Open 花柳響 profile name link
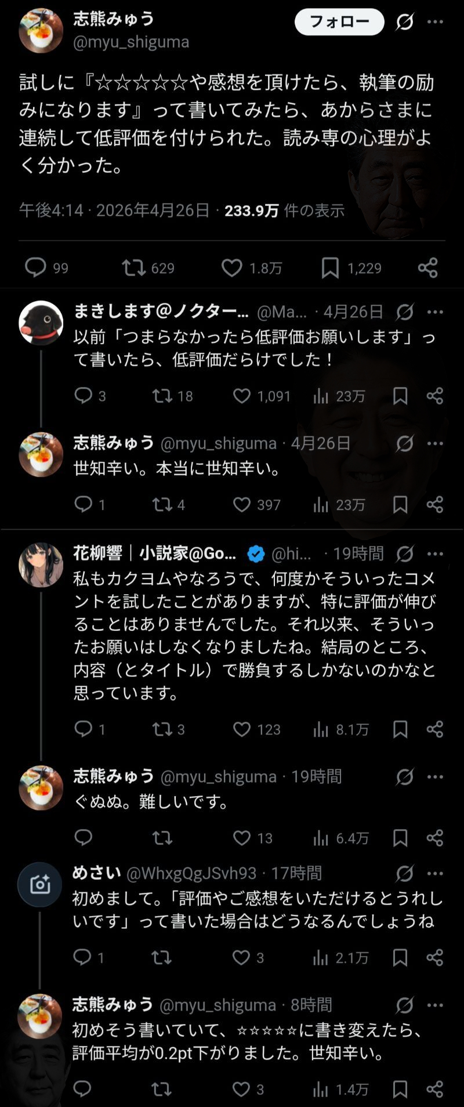This screenshot has height=1107, width=464. pos(155,553)
